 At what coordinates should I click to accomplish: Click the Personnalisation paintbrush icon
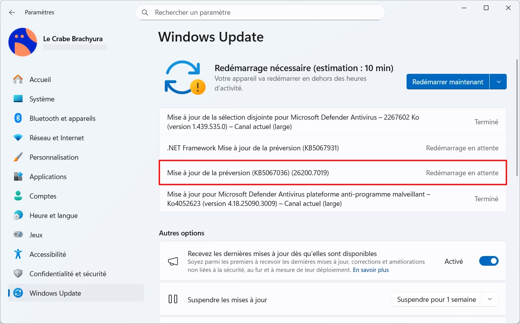(18, 157)
